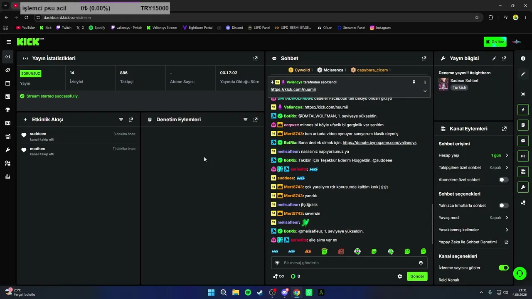The height and width of the screenshot is (299, 532).
Task: Open donate.bynogame.com/valiancys link in chat
Action: (379, 143)
